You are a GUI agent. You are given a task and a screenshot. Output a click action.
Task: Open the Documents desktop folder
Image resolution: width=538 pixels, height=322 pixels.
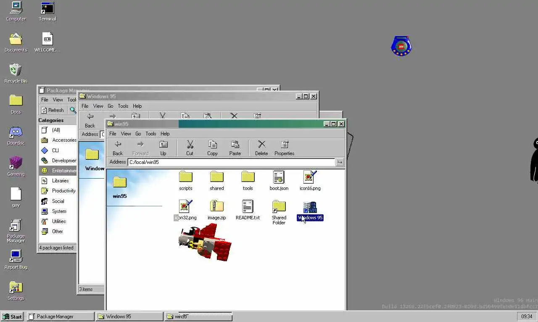click(16, 42)
